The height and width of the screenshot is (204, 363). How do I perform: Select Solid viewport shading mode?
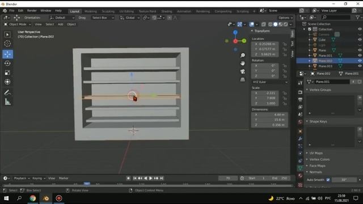[275, 24]
